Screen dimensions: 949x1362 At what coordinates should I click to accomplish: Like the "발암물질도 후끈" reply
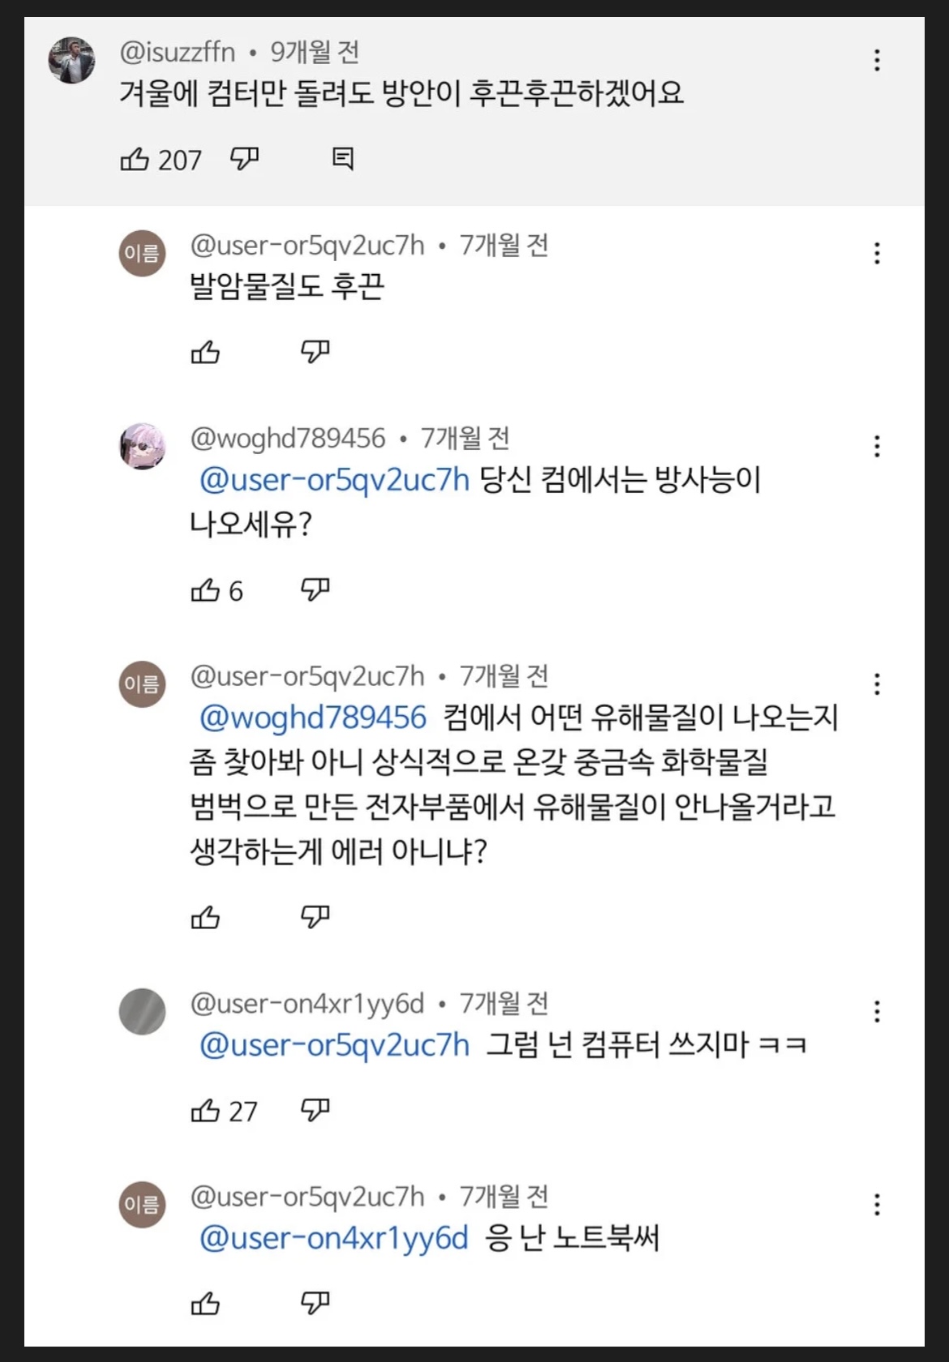pos(205,352)
